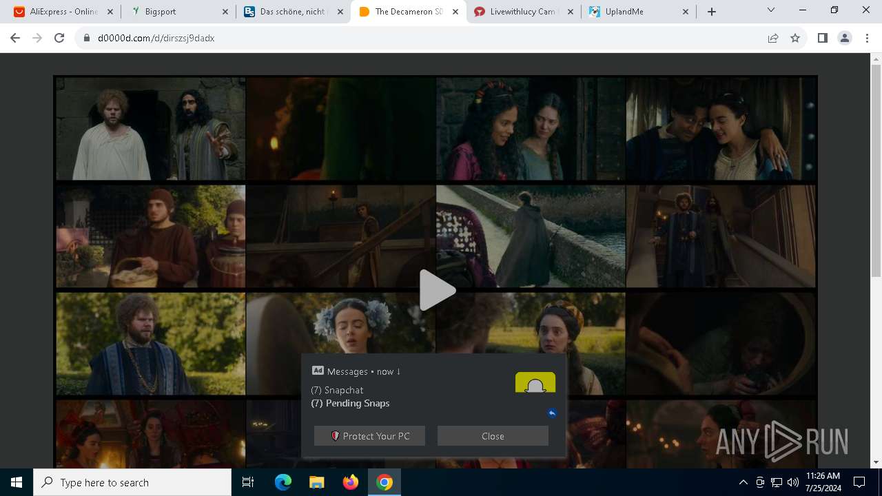Go forward to the next page
This screenshot has height=496, width=882.
click(37, 39)
